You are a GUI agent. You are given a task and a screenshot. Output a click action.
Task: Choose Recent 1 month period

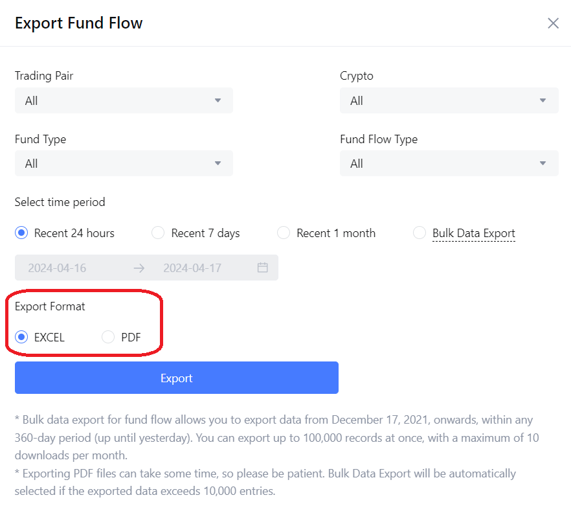click(x=284, y=233)
